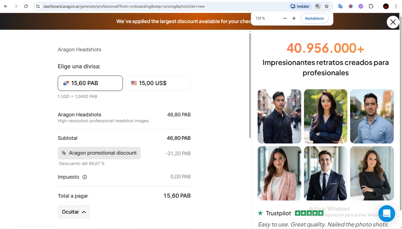Click the 'Total a pagar' label
Screen dimensions: 402x229
point(73,196)
